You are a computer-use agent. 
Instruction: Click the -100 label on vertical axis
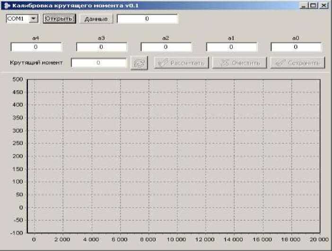[17, 233]
